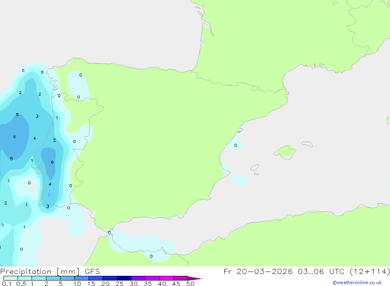Select the '35' legend tick label
The image size is (390, 286).
(x=148, y=284)
